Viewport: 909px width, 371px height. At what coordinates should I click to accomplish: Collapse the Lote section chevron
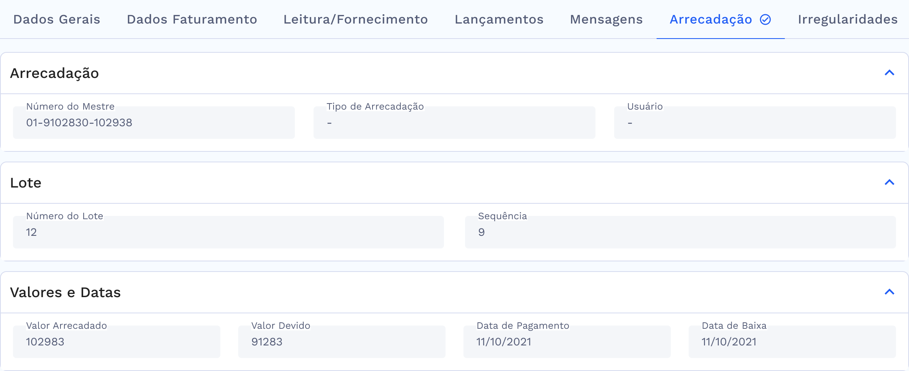click(889, 183)
